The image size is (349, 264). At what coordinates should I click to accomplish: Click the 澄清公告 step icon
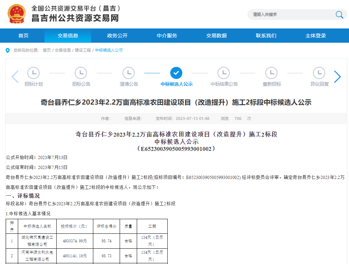coord(129,72)
